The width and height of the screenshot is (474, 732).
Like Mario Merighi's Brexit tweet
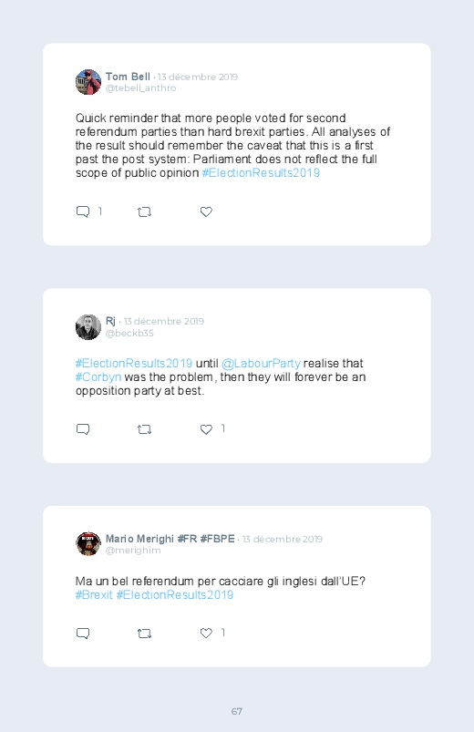[206, 633]
